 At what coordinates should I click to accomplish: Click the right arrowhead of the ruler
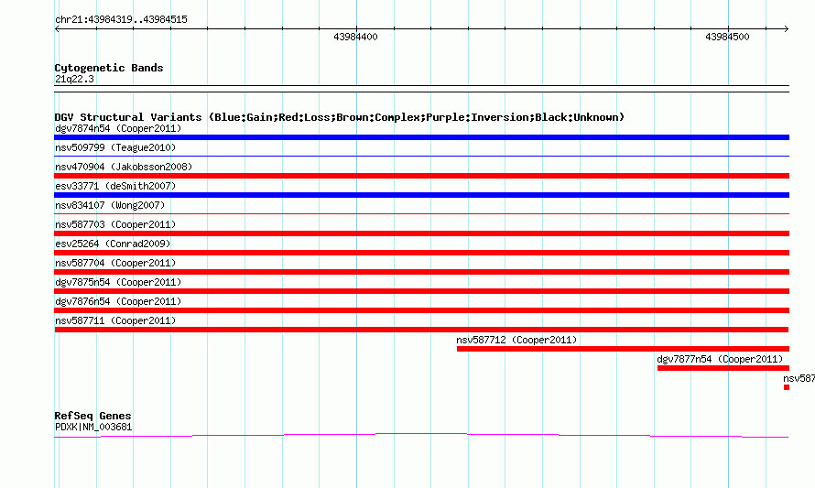pos(787,29)
